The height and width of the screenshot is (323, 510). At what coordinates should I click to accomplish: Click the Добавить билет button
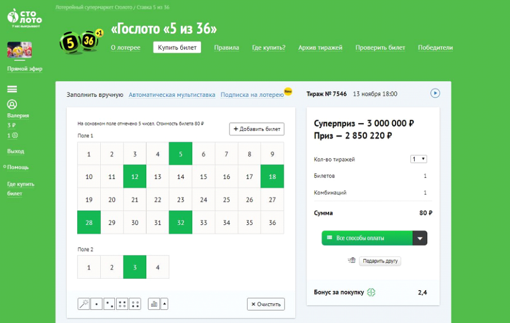pyautogui.click(x=257, y=129)
